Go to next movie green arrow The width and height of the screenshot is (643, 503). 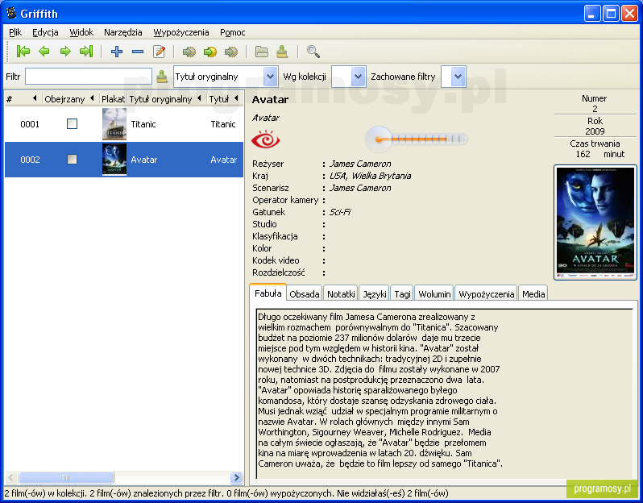(65, 52)
